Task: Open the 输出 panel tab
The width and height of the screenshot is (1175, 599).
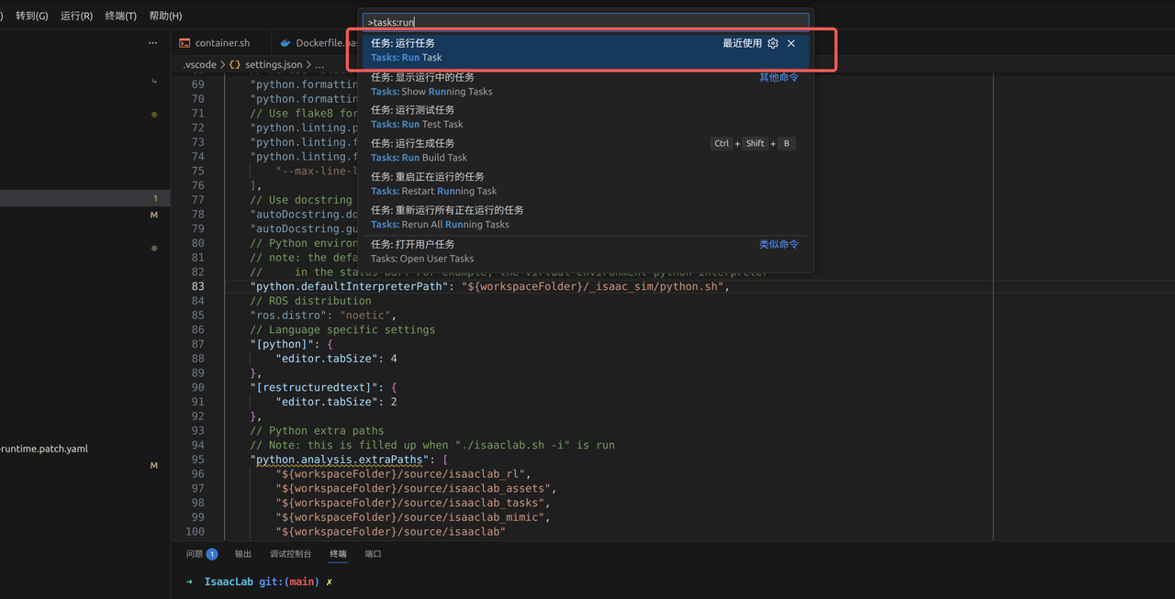Action: click(x=243, y=554)
